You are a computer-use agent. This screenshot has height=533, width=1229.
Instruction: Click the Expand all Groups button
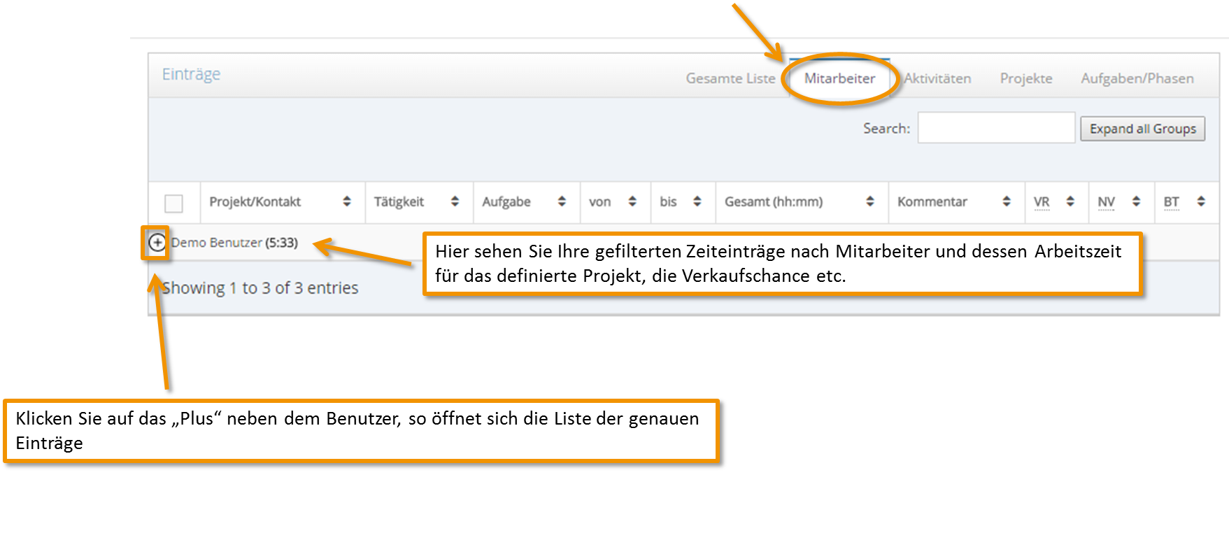1142,129
